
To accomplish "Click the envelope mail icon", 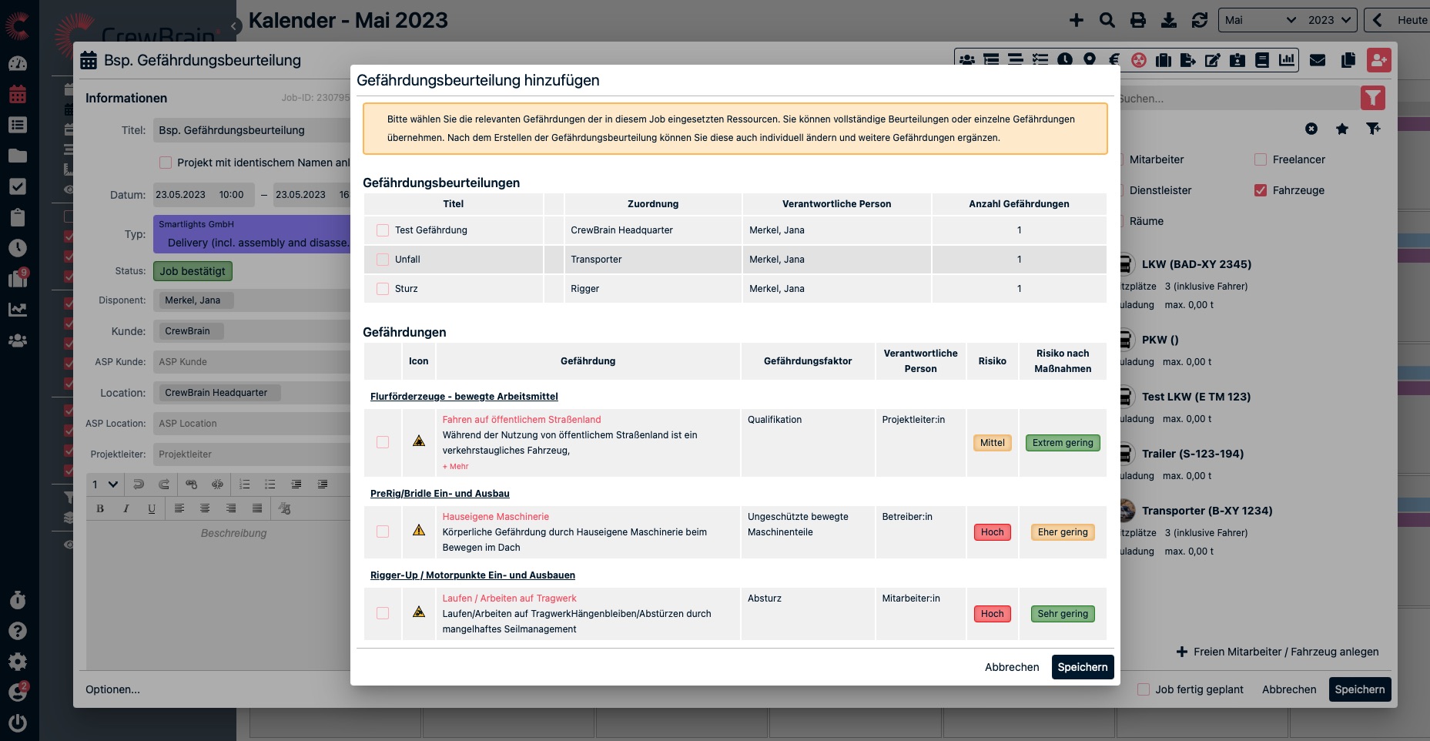I will click(x=1317, y=60).
